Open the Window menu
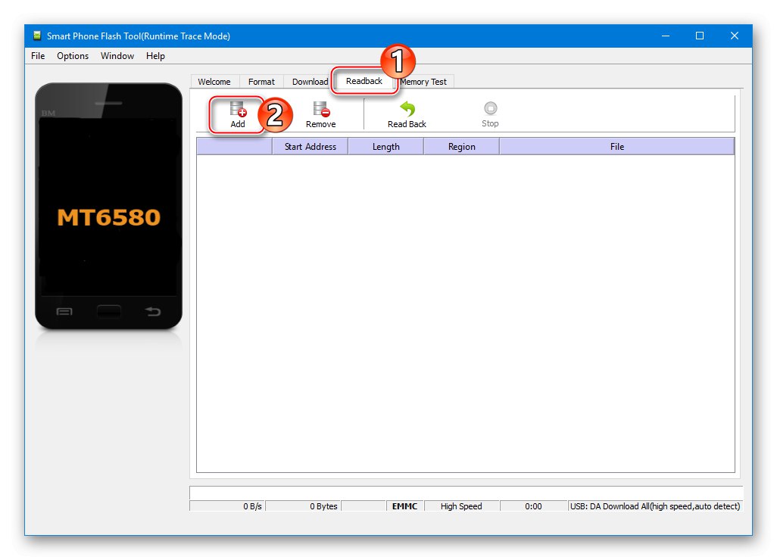Image resolution: width=777 pixels, height=560 pixels. [117, 55]
